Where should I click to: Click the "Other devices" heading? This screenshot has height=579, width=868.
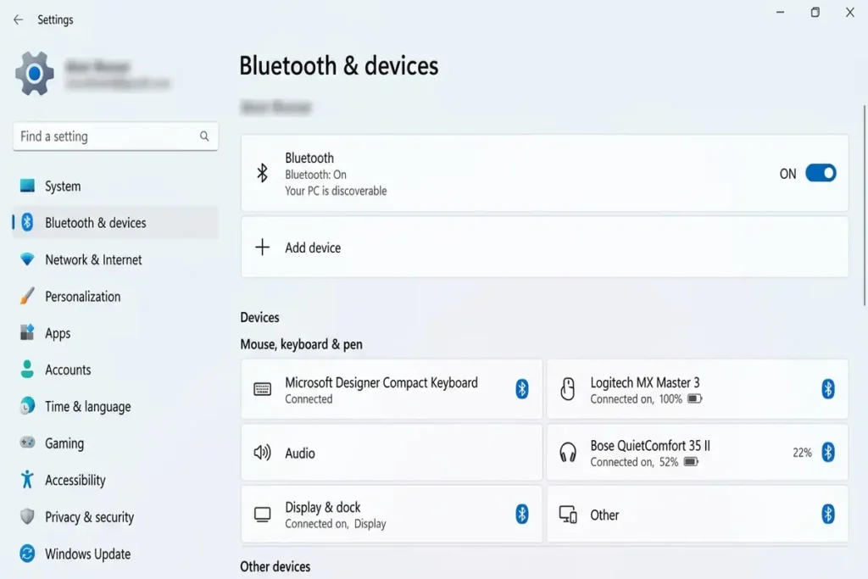point(275,566)
